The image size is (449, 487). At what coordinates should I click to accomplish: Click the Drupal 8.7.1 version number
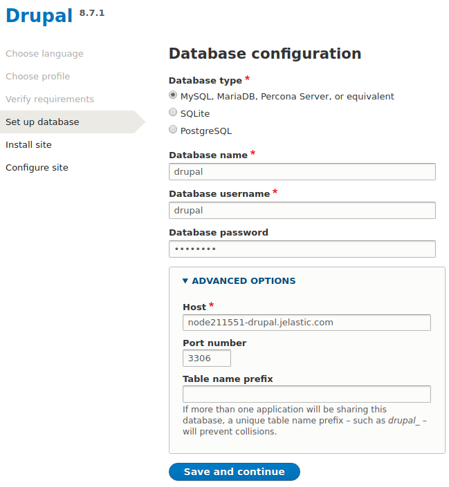coord(92,12)
